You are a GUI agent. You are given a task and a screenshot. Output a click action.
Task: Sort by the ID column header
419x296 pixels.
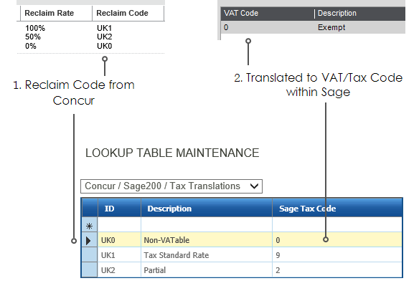coord(119,208)
